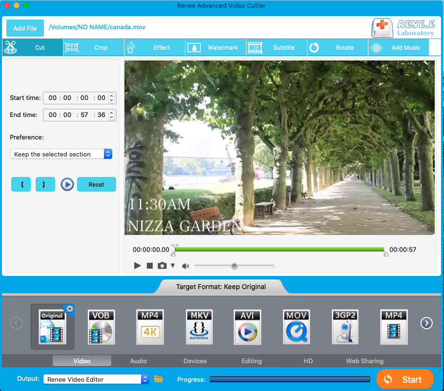Set start point with left bracket button
The width and height of the screenshot is (444, 391).
(x=21, y=184)
